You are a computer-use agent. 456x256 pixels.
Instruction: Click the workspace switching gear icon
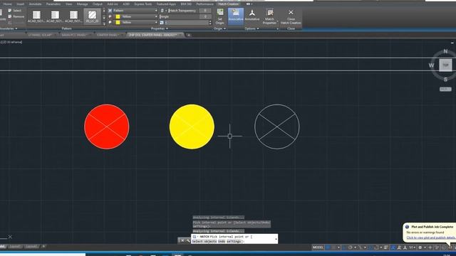point(420,247)
